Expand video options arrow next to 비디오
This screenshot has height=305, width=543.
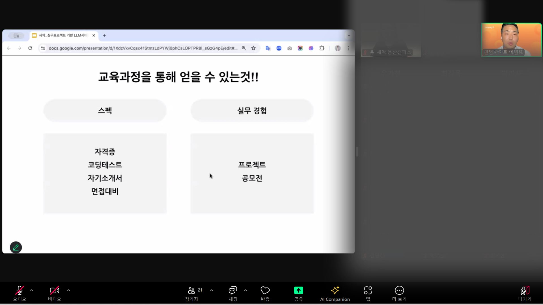coord(68,290)
